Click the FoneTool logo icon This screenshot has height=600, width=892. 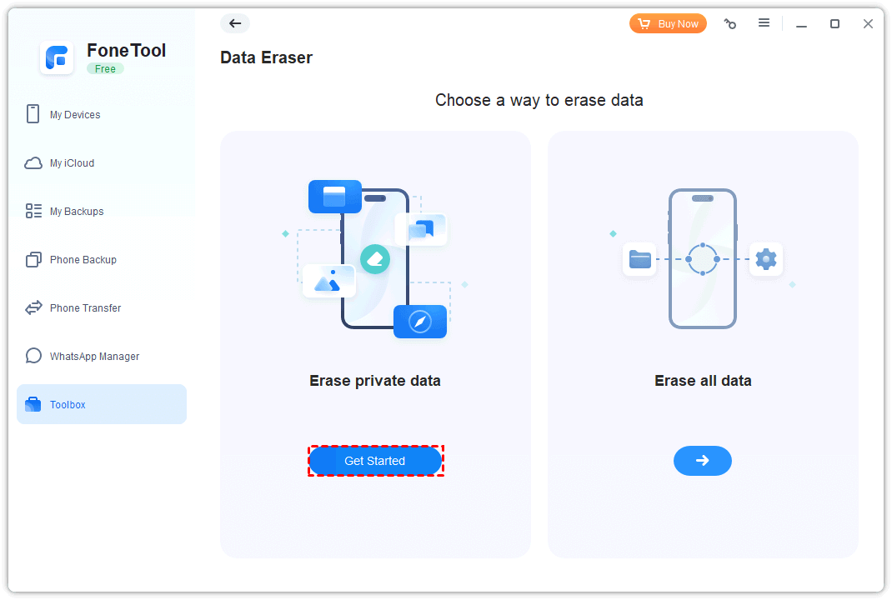click(58, 57)
